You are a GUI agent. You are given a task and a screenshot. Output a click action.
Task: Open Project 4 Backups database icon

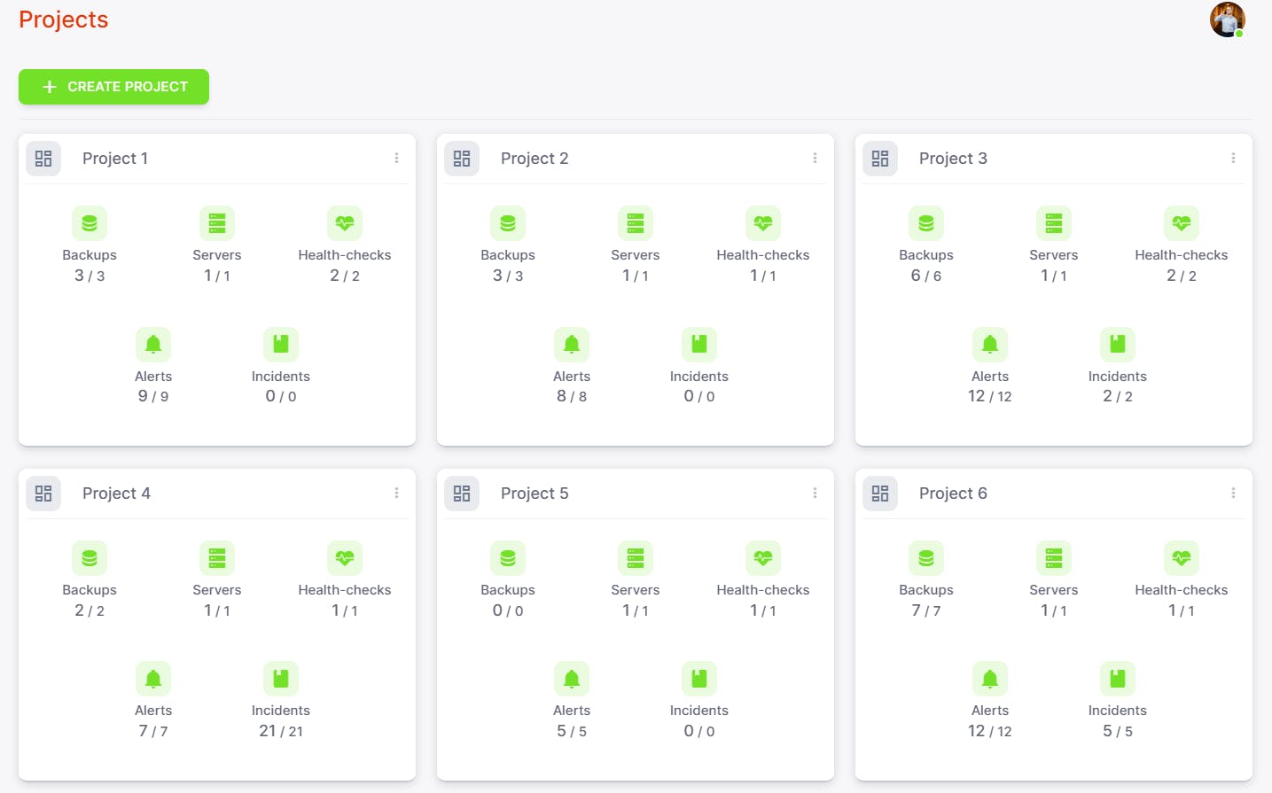90,558
